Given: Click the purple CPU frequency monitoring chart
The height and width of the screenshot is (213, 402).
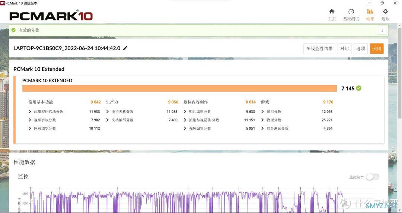Looking at the screenshot, I should click(186, 201).
